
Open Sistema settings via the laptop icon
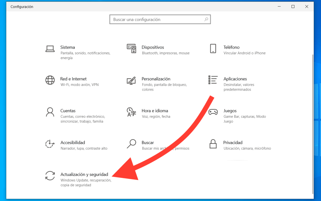(x=50, y=49)
